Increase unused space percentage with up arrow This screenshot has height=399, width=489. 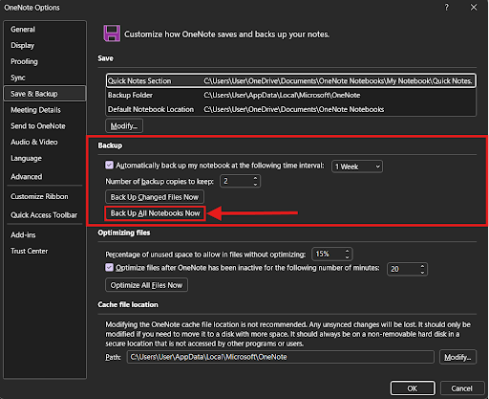coord(347,251)
